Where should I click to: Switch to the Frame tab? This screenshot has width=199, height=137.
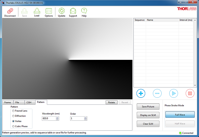8,102
